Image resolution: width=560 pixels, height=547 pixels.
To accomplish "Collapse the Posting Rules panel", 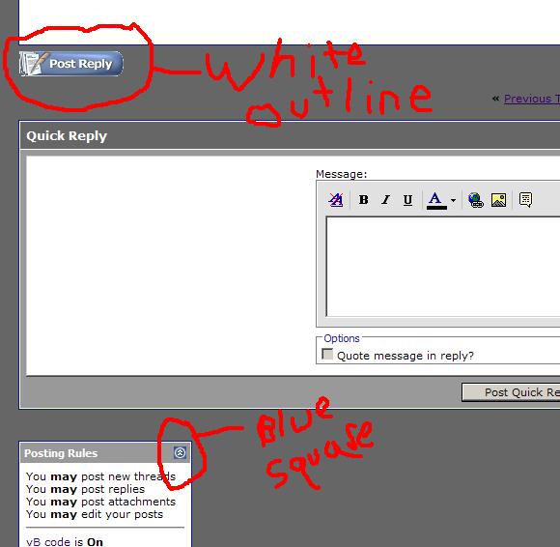I will pyautogui.click(x=180, y=452).
